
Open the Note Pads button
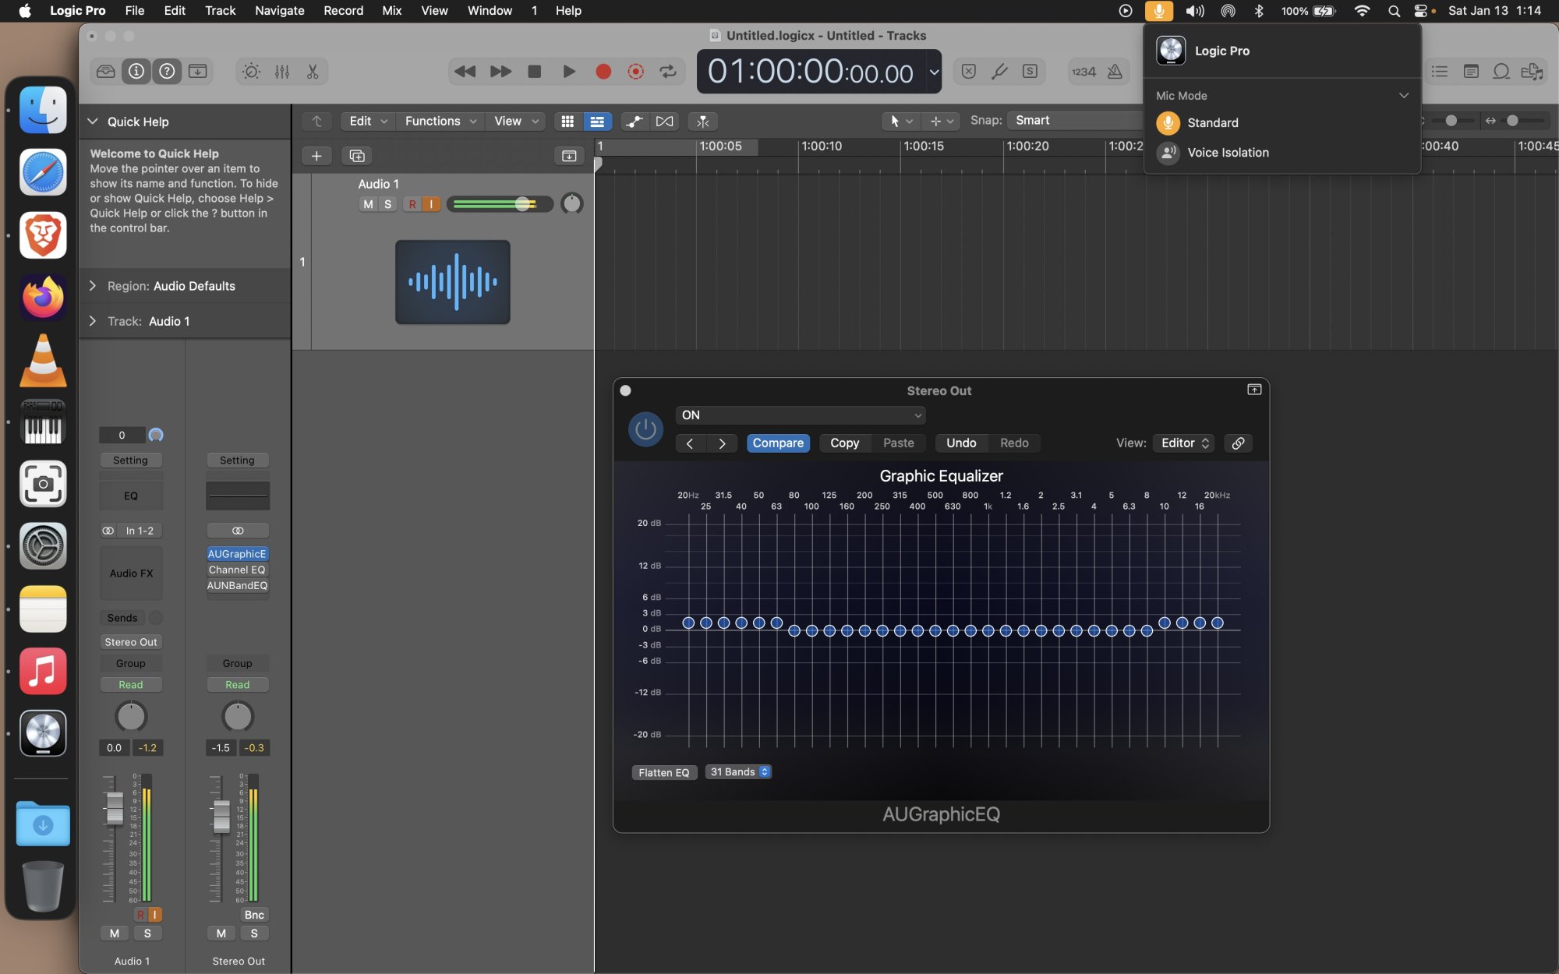pos(1471,71)
